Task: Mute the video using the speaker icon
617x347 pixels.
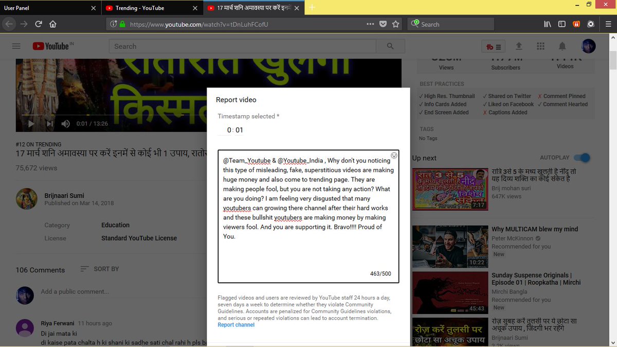Action: [66, 123]
